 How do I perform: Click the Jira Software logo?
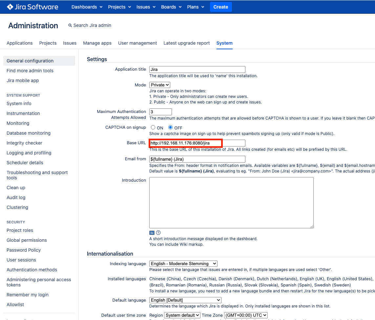click(x=32, y=7)
